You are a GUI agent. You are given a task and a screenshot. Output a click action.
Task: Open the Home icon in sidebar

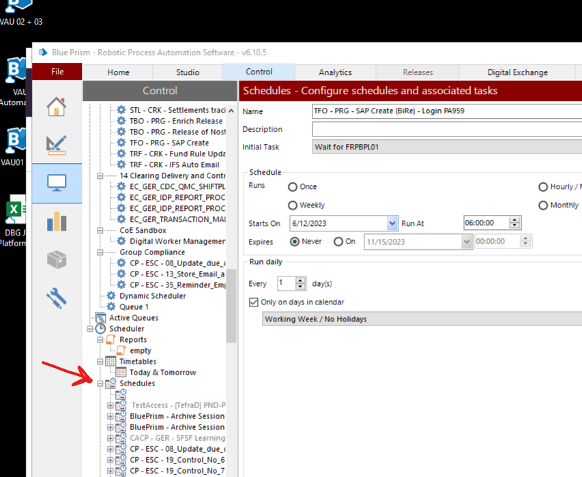click(x=56, y=106)
